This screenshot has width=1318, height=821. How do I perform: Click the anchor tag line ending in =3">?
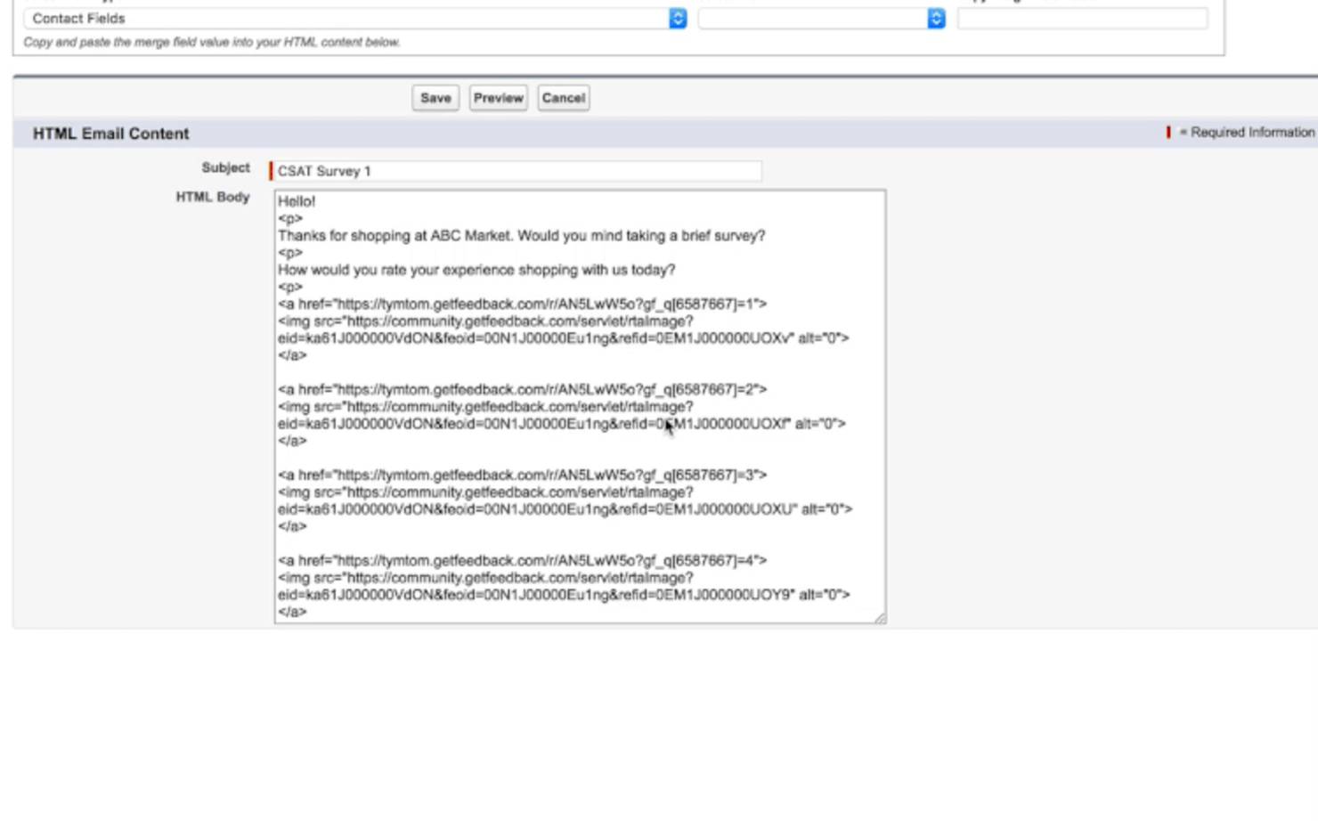pos(522,476)
